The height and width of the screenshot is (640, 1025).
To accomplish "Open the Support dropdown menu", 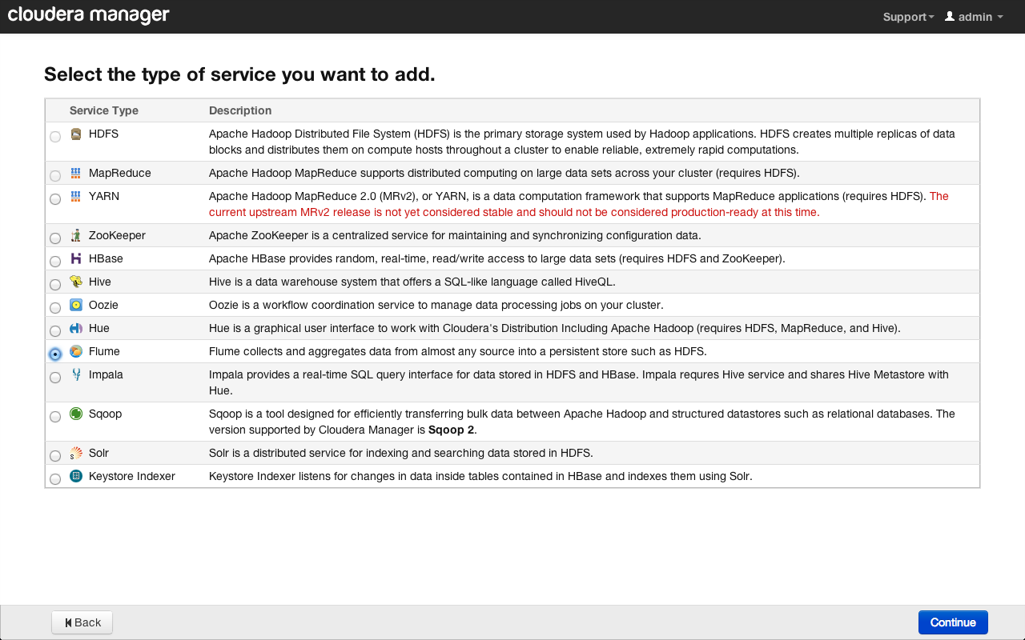I will [x=908, y=17].
